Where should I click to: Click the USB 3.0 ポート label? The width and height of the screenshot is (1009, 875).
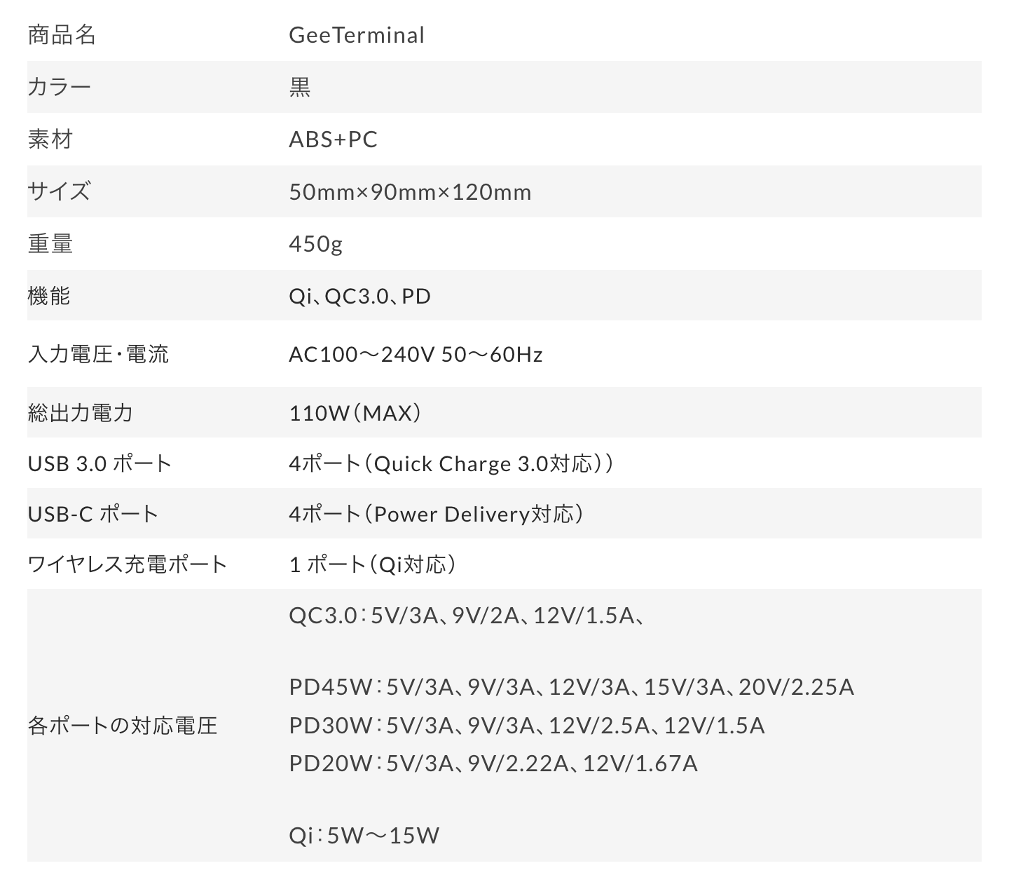[x=99, y=463]
